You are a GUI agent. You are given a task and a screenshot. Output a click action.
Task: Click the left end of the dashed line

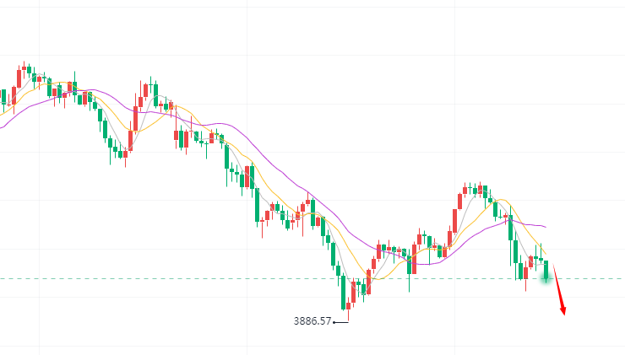tap(3, 278)
